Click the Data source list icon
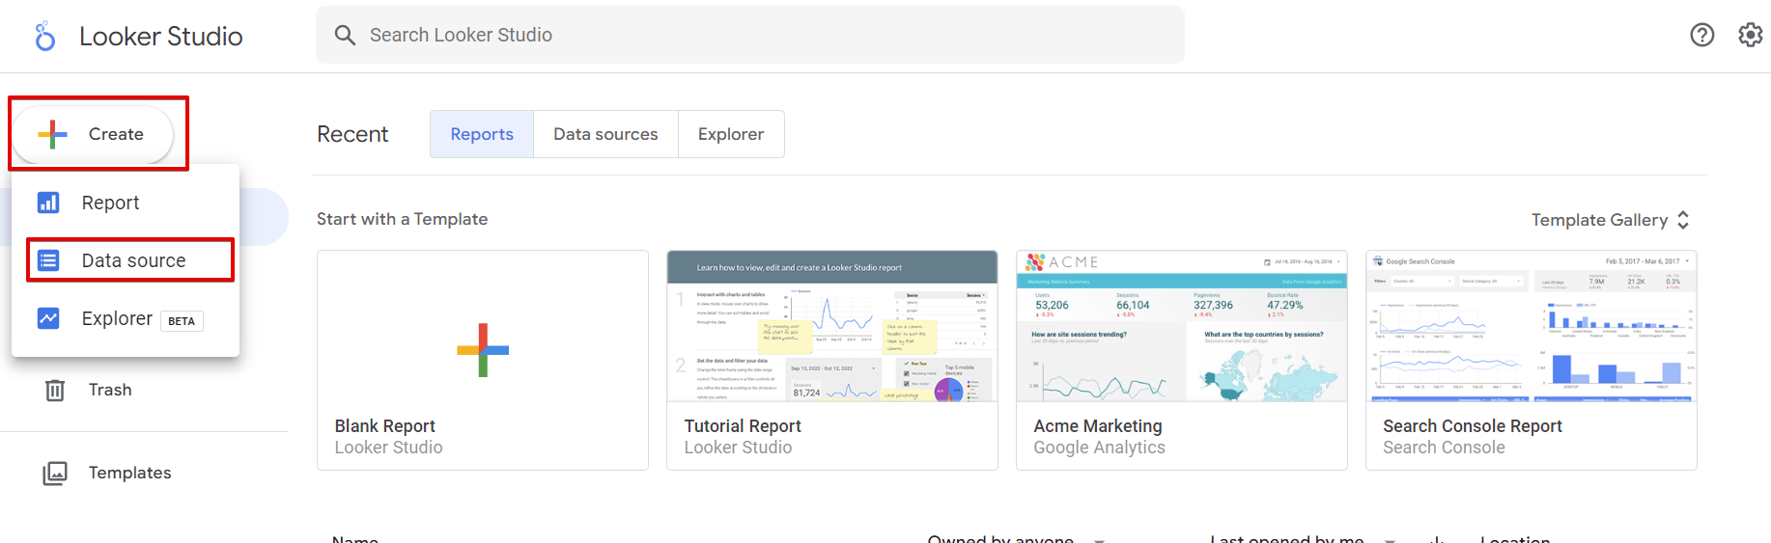1771x543 pixels. [48, 260]
